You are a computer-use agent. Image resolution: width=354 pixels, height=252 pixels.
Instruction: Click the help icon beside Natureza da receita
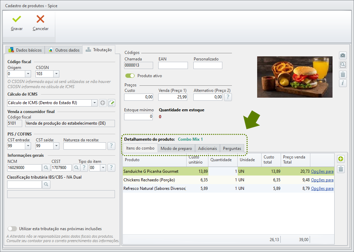pyautogui.click(x=111, y=146)
